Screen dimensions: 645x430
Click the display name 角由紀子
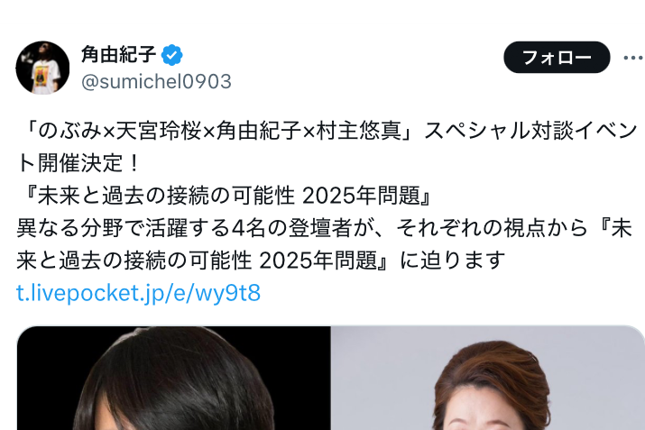(x=118, y=54)
